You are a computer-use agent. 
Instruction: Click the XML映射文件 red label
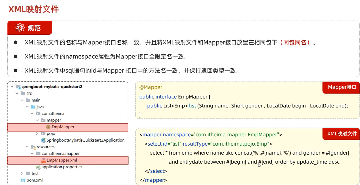[x=341, y=134]
